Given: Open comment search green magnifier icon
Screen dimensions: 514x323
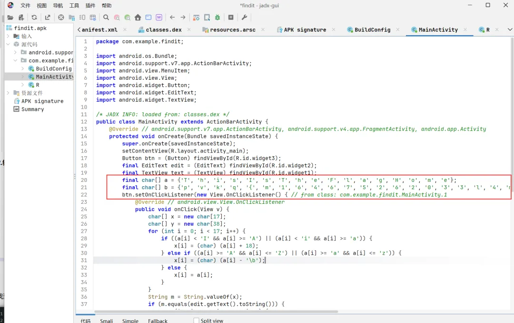Looking at the screenshot, I should 128,18.
